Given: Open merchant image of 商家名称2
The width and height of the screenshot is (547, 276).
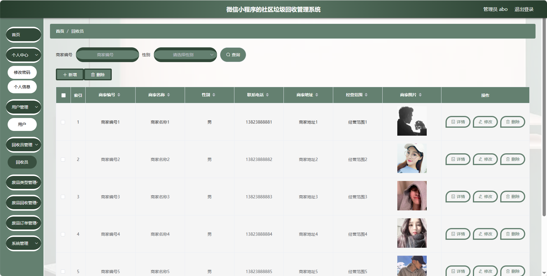Looking at the screenshot, I should (412, 158).
